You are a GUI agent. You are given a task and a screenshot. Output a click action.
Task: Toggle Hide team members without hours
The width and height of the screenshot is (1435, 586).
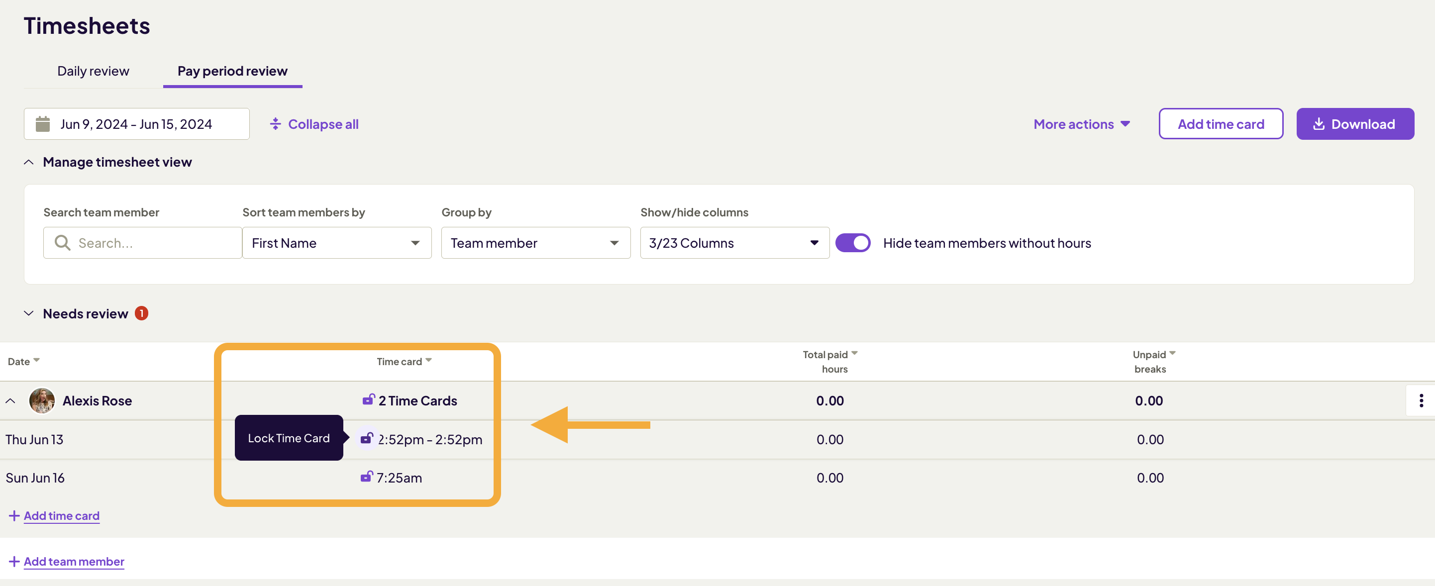(852, 243)
